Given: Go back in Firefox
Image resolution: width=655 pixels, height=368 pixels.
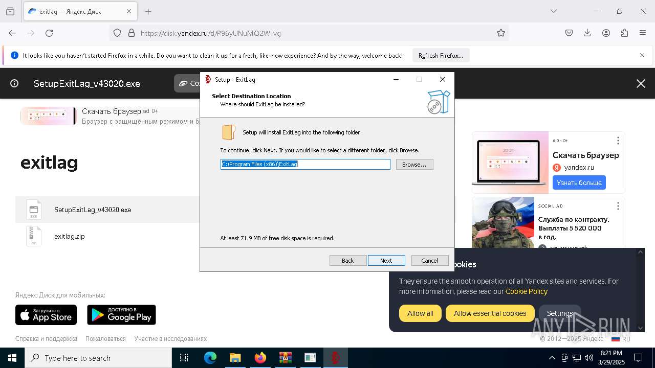Looking at the screenshot, I should (x=12, y=33).
